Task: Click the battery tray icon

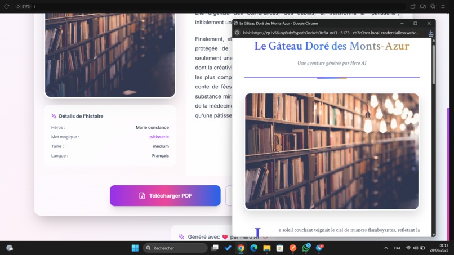Action: pos(422,248)
